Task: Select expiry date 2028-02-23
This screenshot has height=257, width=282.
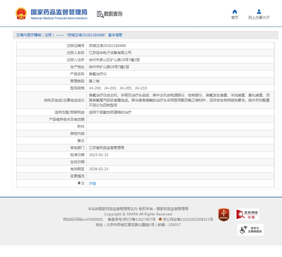Action: pos(99,169)
